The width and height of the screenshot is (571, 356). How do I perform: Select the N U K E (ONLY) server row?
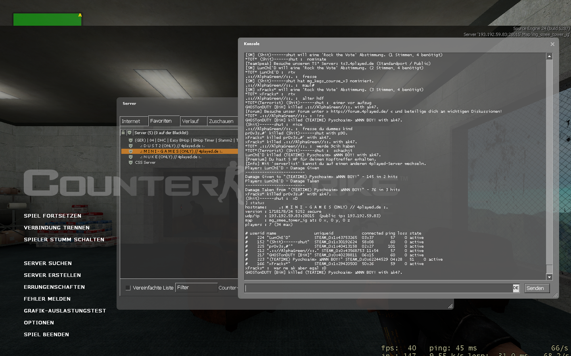(180, 157)
